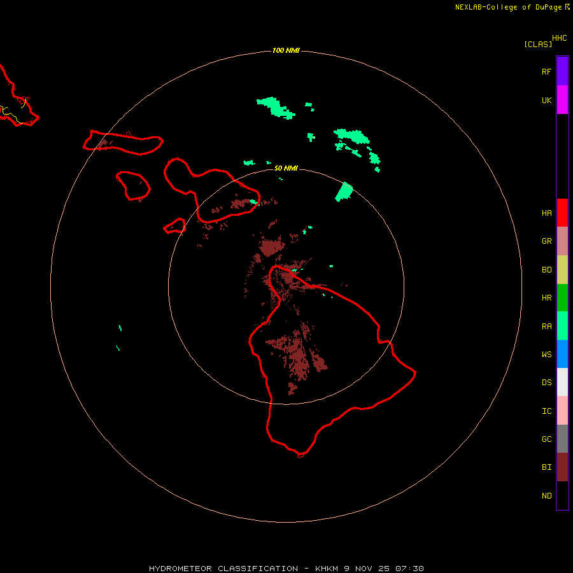
Task: Click the 'GR' legend label
Action: pyautogui.click(x=546, y=241)
